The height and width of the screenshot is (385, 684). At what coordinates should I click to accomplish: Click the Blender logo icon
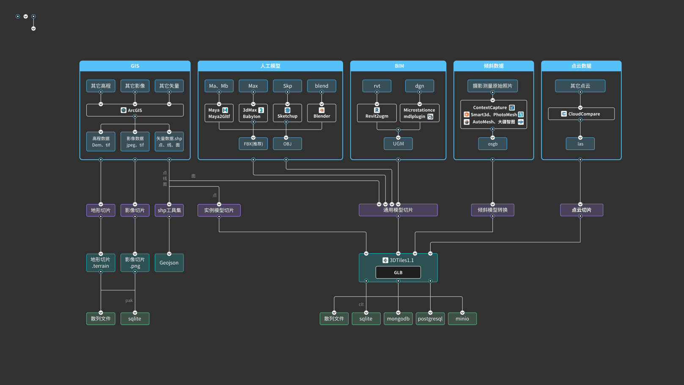[321, 110]
